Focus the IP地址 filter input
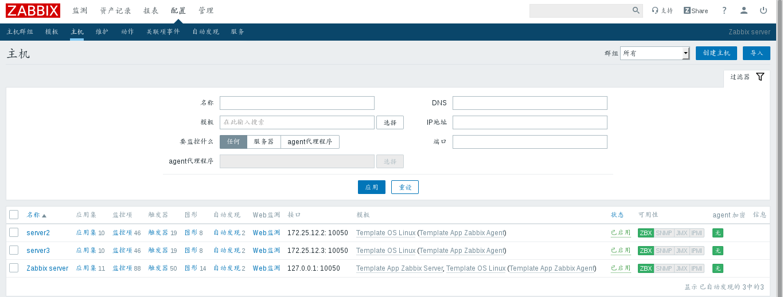 point(530,122)
